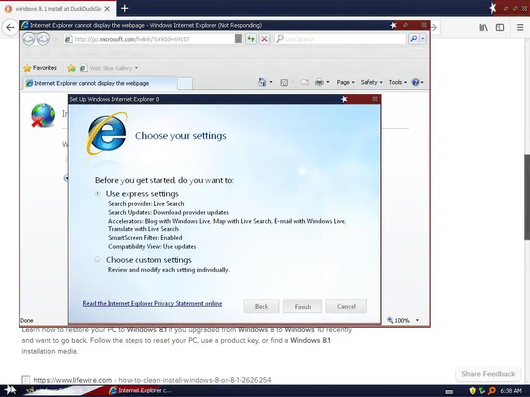530x397 pixels.
Task: Click the diamond maximize icon on IE title bar
Action: coord(406,25)
